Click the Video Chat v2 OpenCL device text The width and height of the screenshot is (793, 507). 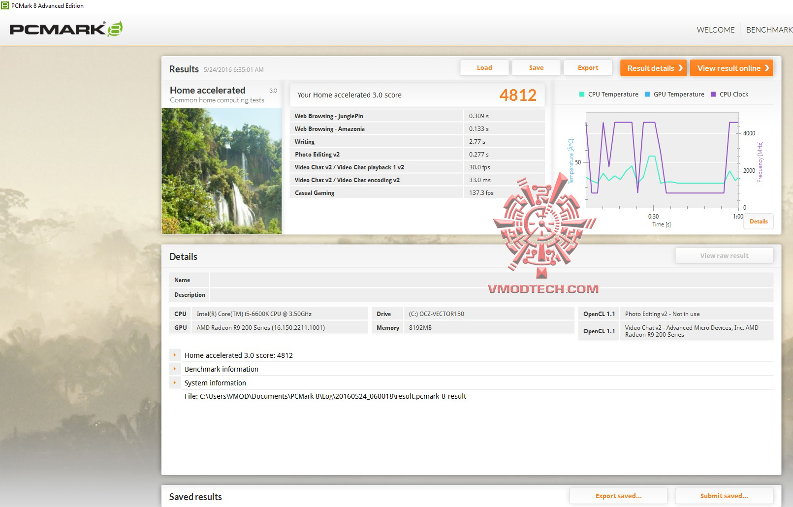tap(692, 331)
